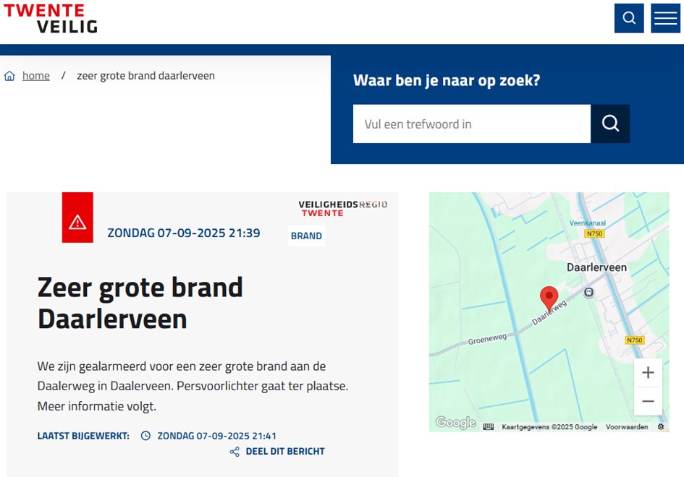684x477 pixels.
Task: Zoom out on the map with the minus button
Action: pyautogui.click(x=648, y=400)
